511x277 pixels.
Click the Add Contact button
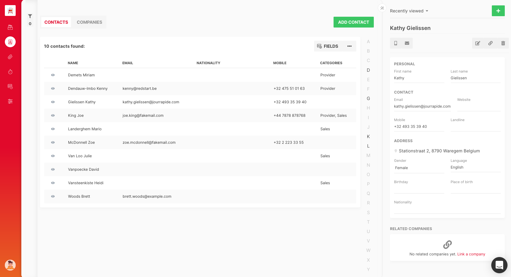353,22
